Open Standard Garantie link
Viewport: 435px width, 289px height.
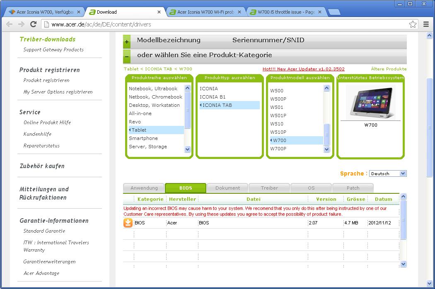pyautogui.click(x=44, y=231)
